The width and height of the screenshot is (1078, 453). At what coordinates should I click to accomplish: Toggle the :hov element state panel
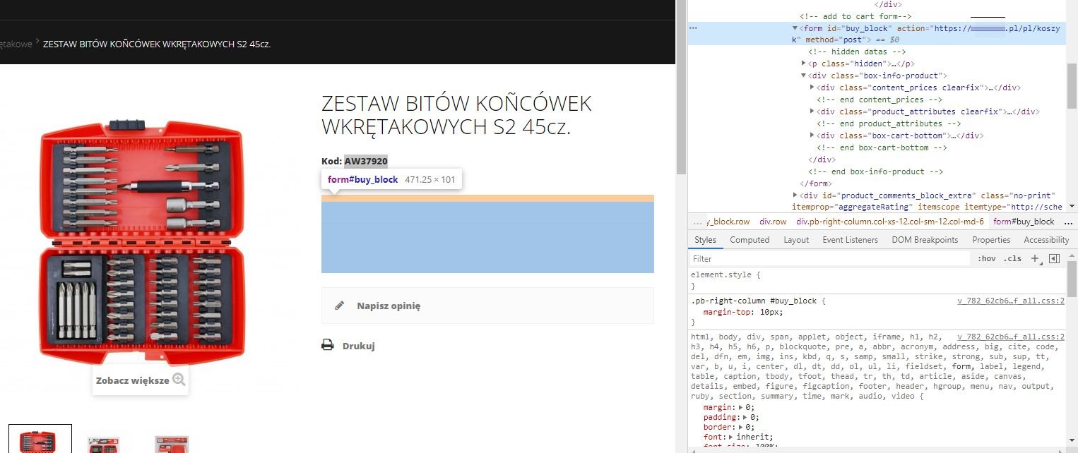point(987,258)
